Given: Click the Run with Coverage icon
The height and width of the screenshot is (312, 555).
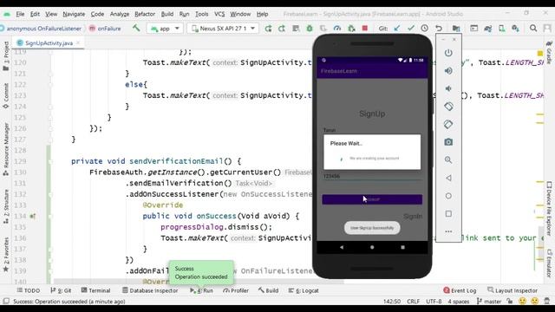Looking at the screenshot, I should point(323,29).
